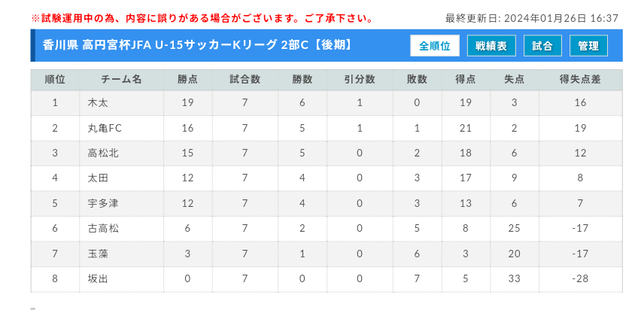Screen dimensions: 635x310
Task: Click the 得失点差 column header
Action: tap(579, 79)
